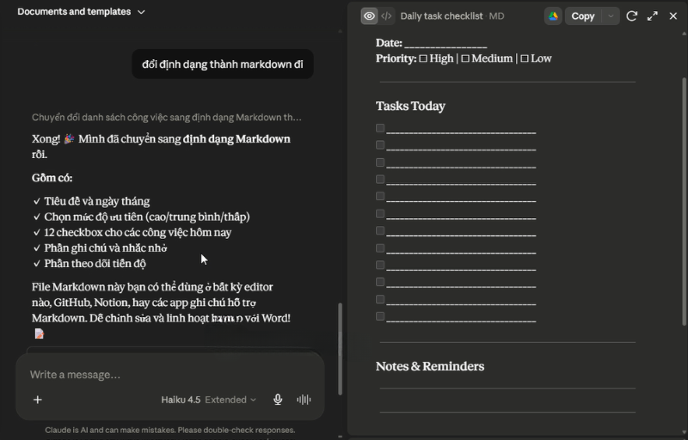Screen dimensions: 688x440
Task: Tick the first Tasks Today checkbox
Action: [x=380, y=128]
